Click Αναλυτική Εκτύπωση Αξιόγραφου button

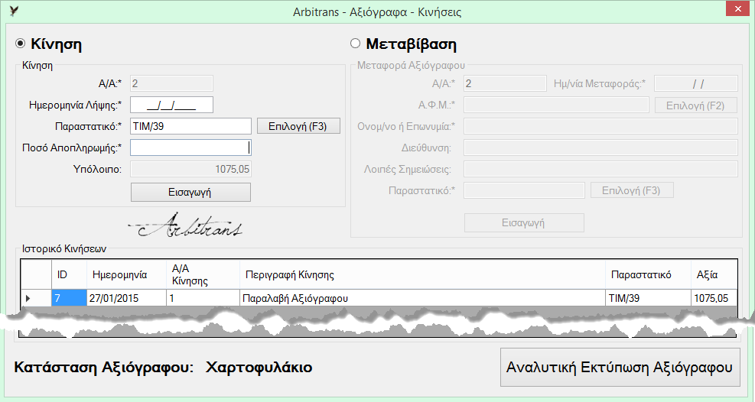coord(620,368)
